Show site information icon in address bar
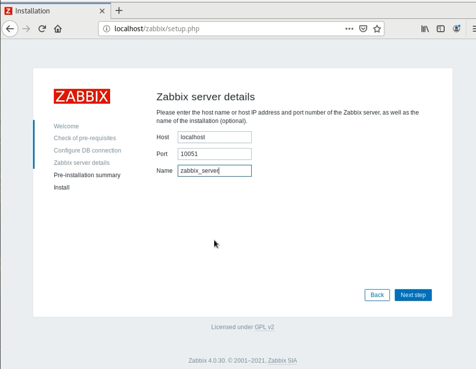This screenshot has height=369, width=476. click(106, 29)
